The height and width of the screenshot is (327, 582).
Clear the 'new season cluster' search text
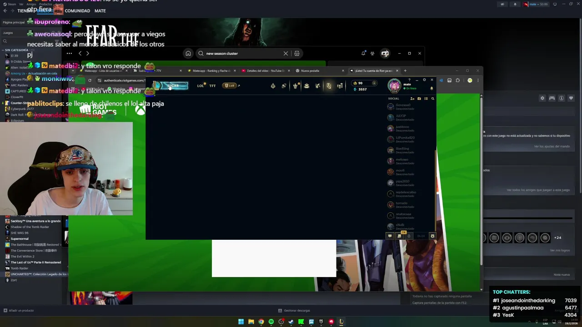pos(286,53)
